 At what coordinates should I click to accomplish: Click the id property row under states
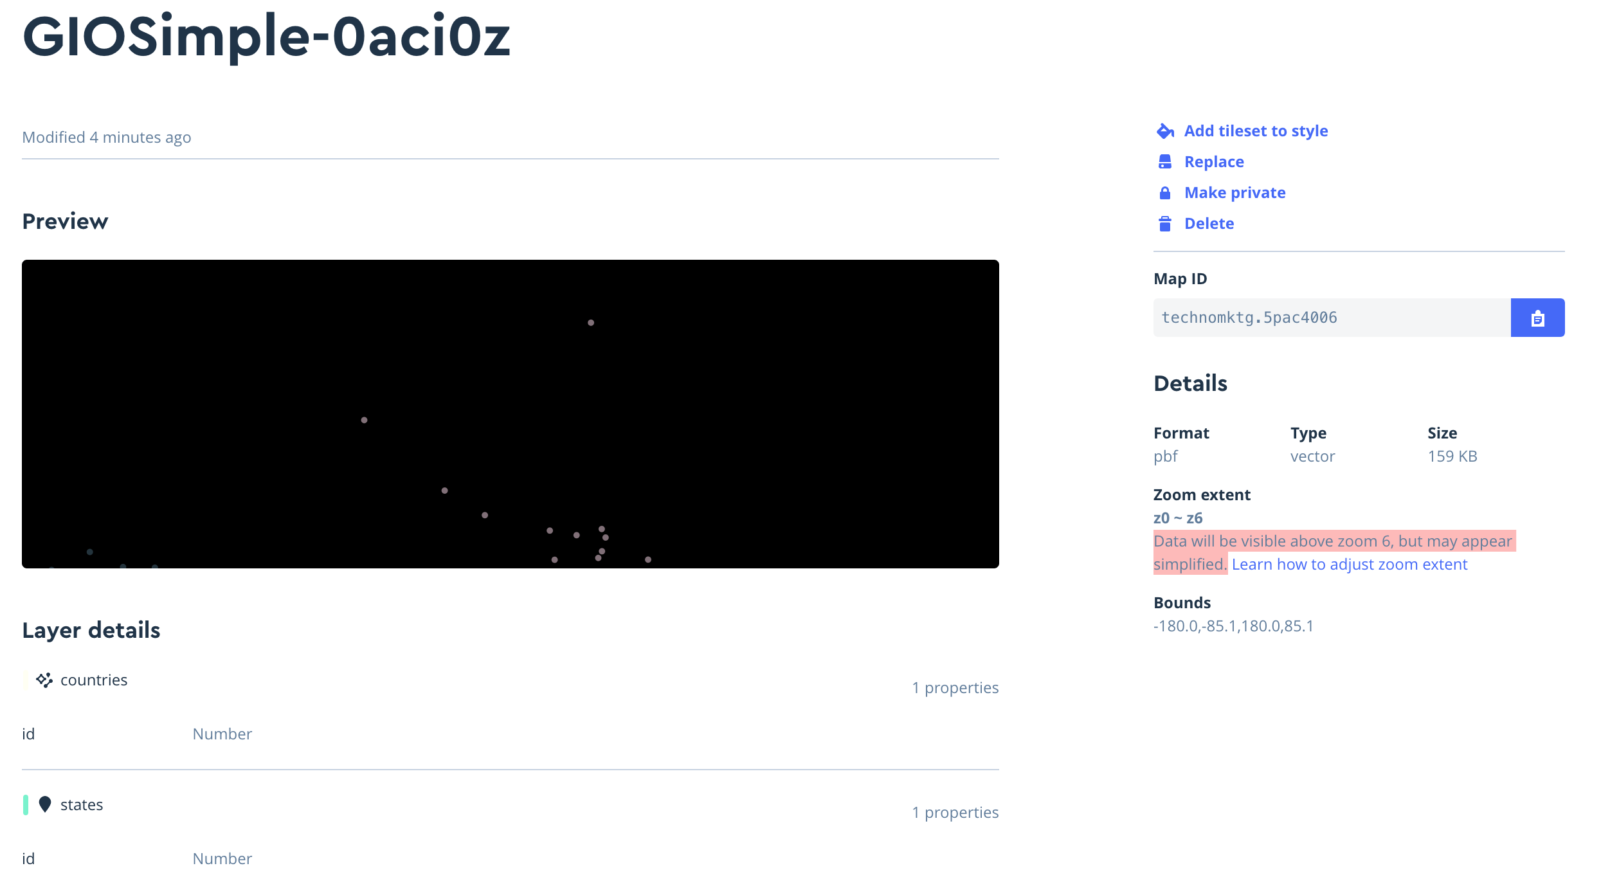pos(28,858)
